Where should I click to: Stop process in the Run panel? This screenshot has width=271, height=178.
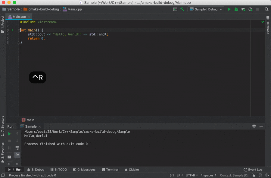pos(9,141)
